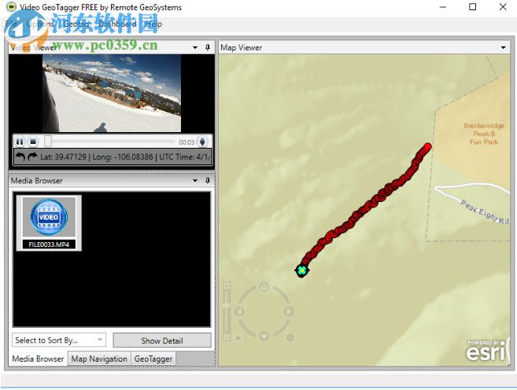517x390 pixels.
Task: Click the video seek slider thumb
Action: (x=48, y=142)
